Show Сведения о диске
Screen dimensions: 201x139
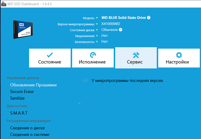pyautogui.click(x=28, y=128)
